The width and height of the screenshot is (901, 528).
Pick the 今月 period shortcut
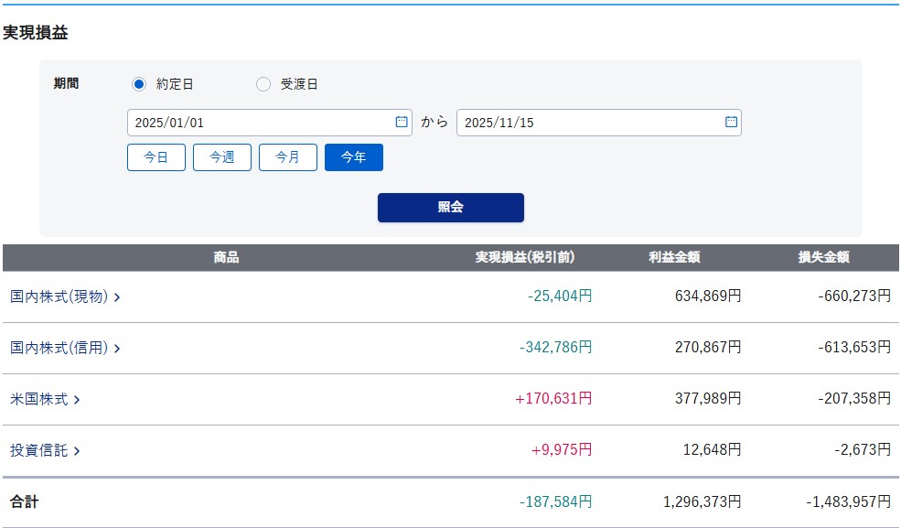(288, 157)
